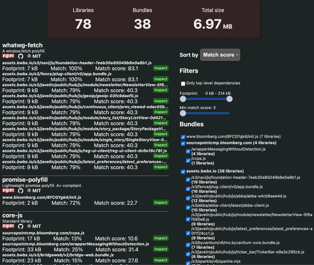Image resolution: width=314 pixels, height=265 pixels.
Task: Uncheck foundation-header-7eeb30e85049b8e0a8b1.js bundle
Action: [188, 179]
